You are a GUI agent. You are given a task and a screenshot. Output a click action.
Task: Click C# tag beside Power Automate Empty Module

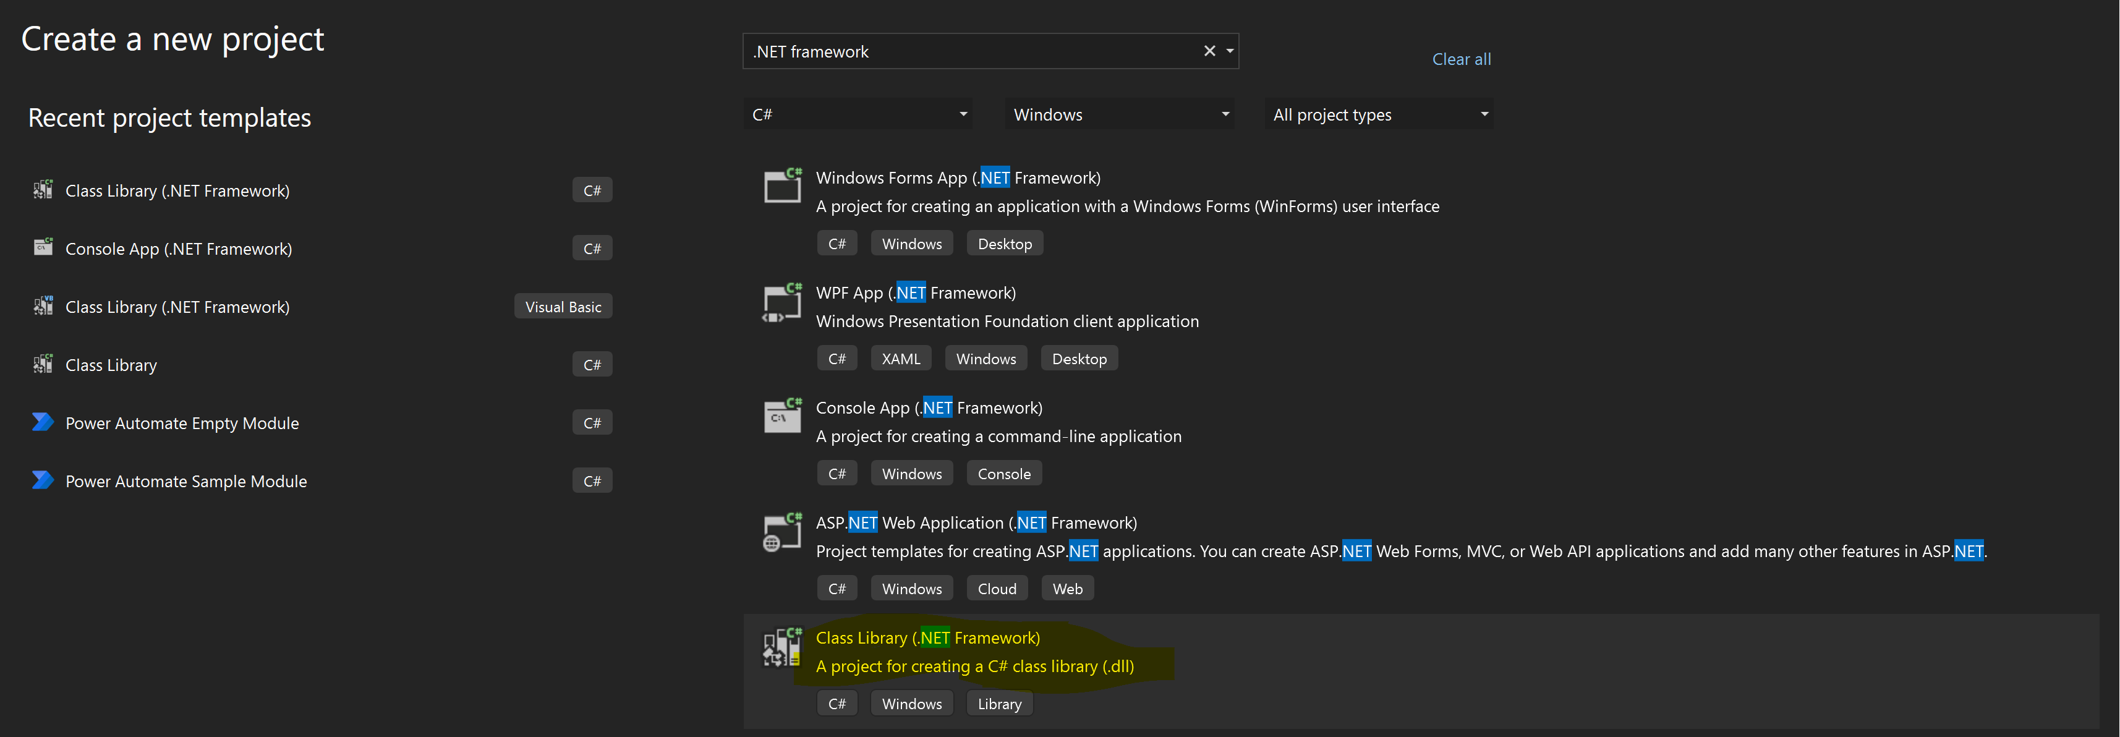[x=592, y=424]
